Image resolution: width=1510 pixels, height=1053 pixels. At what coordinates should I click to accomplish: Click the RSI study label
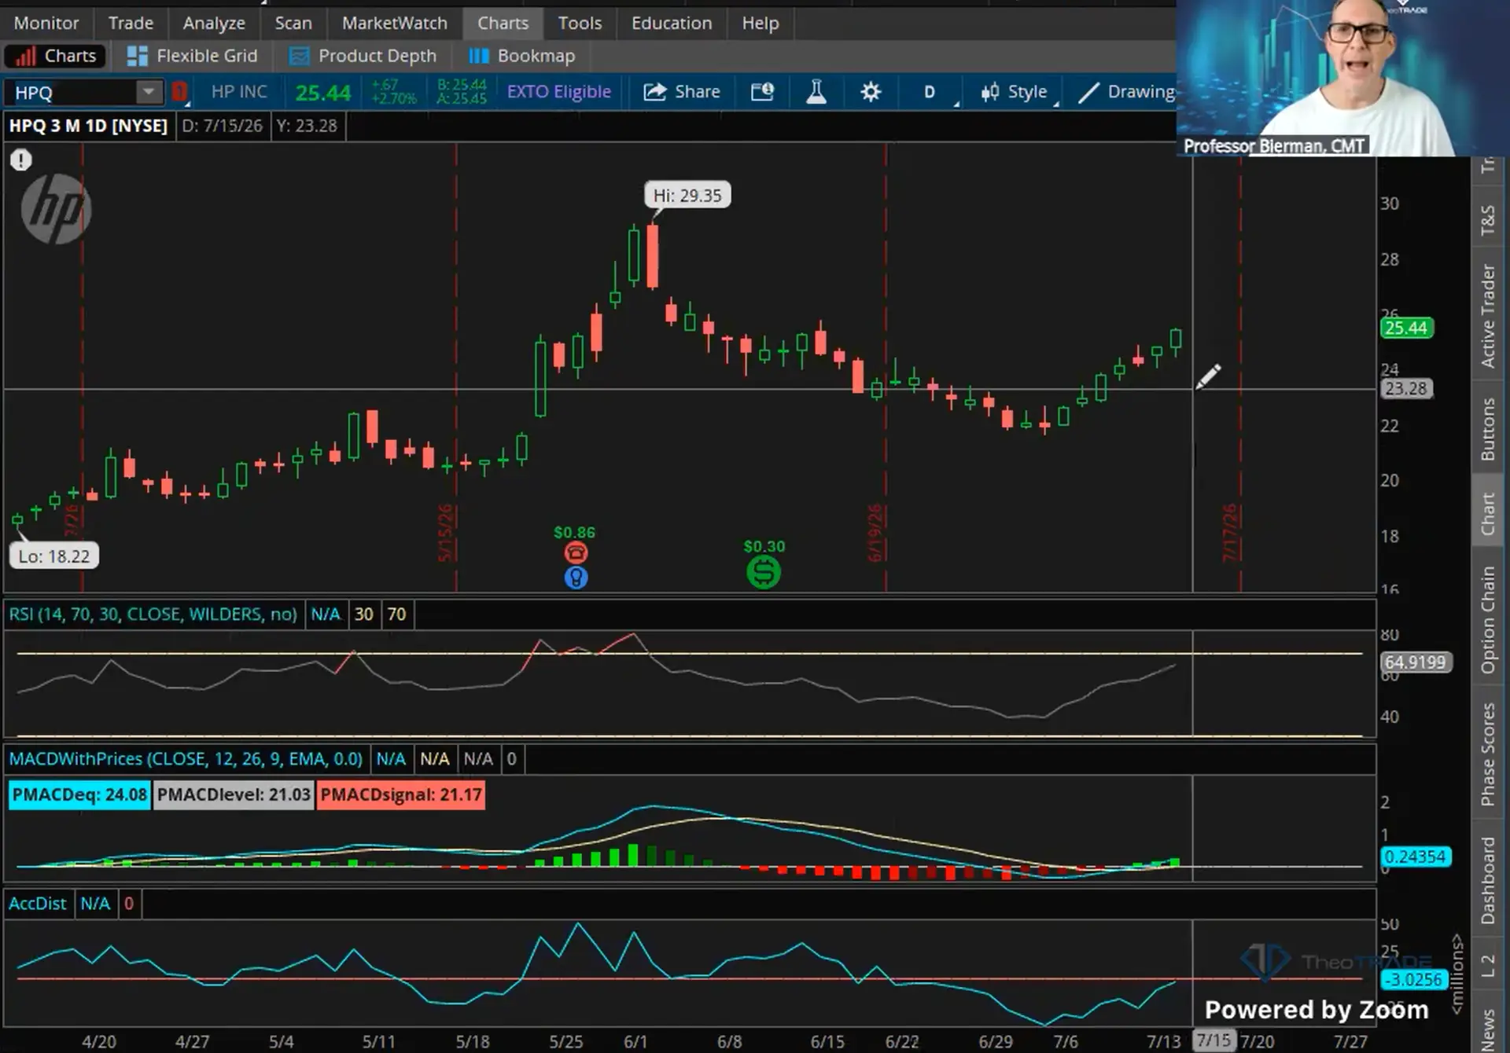pos(153,614)
